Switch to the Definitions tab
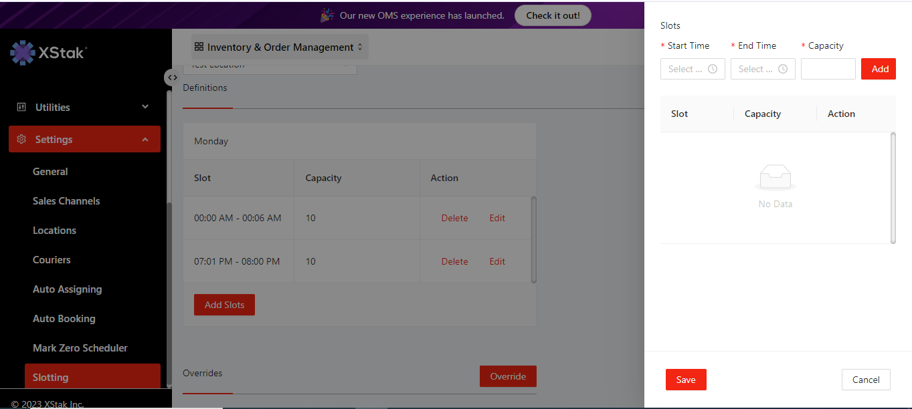This screenshot has height=409, width=912. point(205,88)
